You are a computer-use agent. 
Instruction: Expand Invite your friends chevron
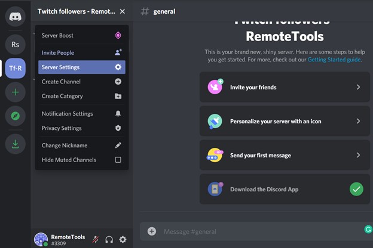tap(358, 87)
